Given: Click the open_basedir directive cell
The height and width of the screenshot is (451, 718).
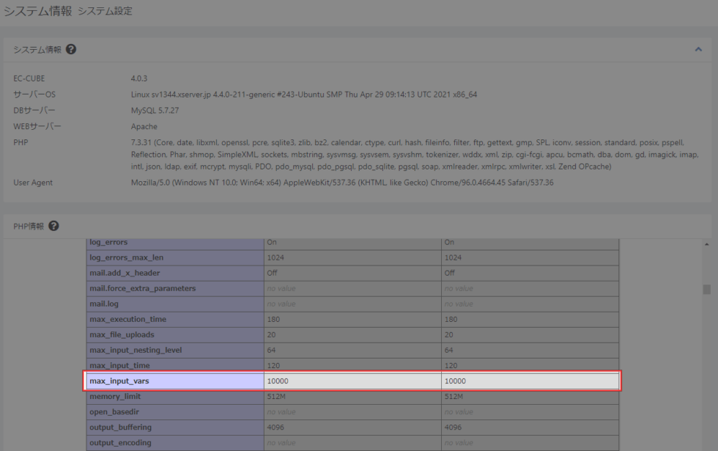Looking at the screenshot, I should [x=116, y=412].
